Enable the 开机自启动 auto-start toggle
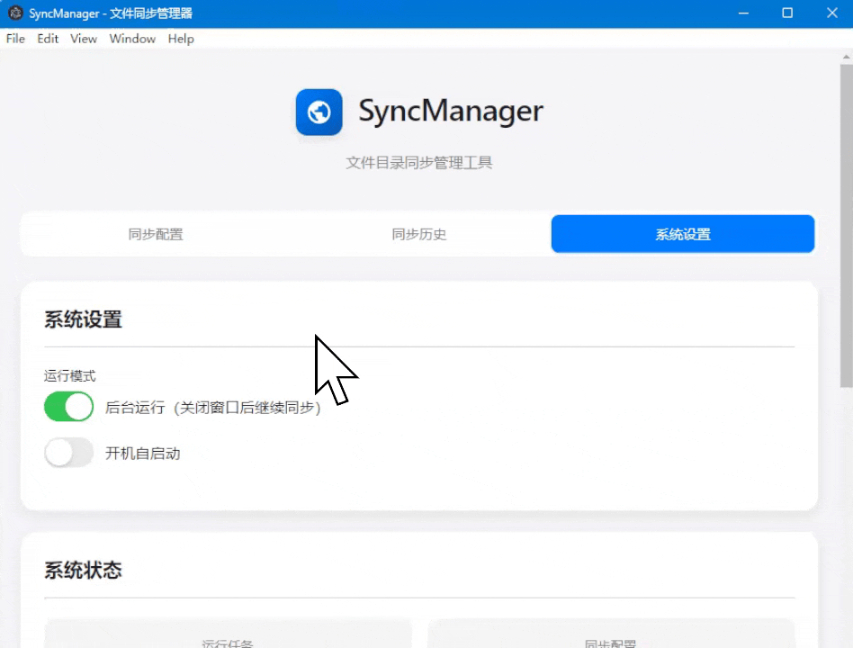853x648 pixels. point(68,453)
